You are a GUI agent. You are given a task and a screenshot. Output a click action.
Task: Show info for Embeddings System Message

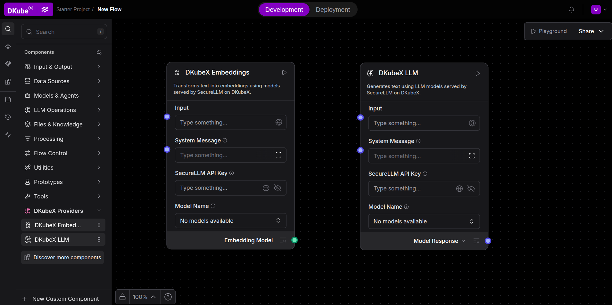click(x=225, y=140)
